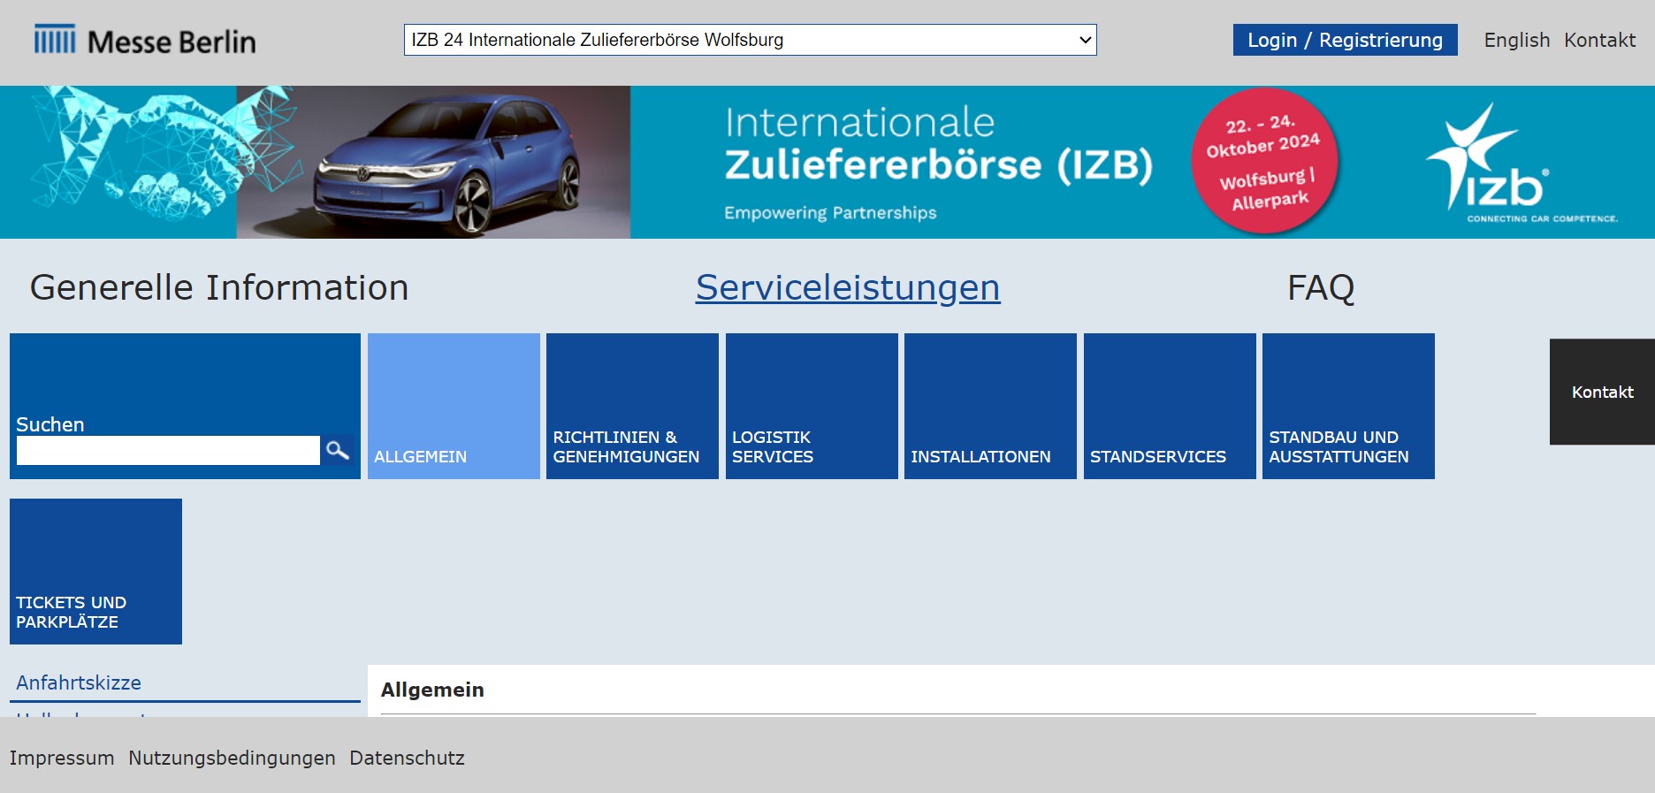Select the Allgemein category tile
The width and height of the screenshot is (1655, 793).
[x=454, y=406]
